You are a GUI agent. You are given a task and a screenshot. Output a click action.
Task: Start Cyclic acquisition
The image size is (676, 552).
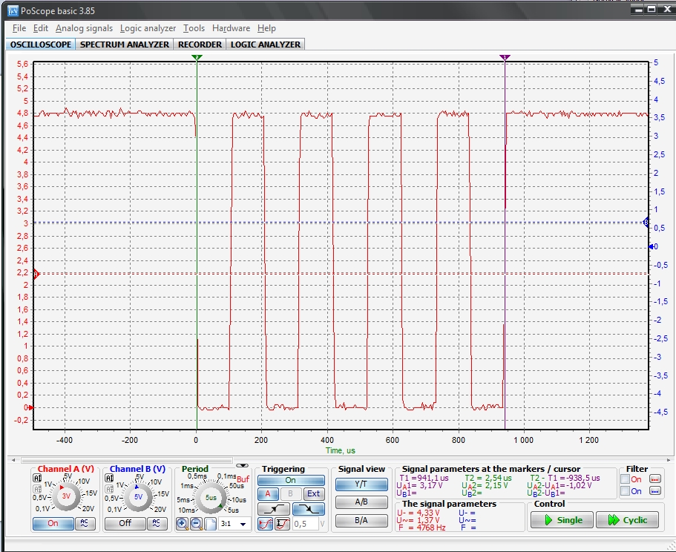tap(626, 520)
